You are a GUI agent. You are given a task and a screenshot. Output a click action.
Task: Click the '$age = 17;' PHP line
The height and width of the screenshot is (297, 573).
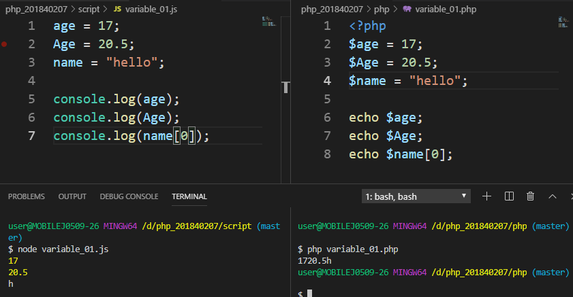(386, 44)
